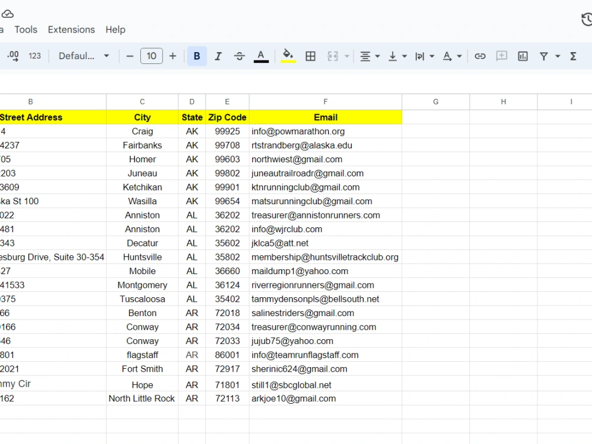Select the Montgomery city cell

pos(142,285)
